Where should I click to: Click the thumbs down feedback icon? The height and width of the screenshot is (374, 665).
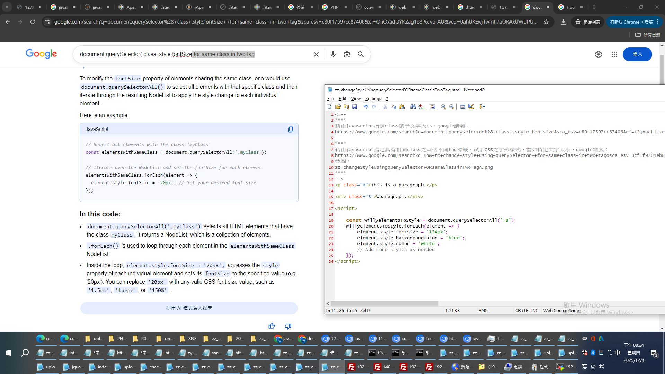point(288,326)
